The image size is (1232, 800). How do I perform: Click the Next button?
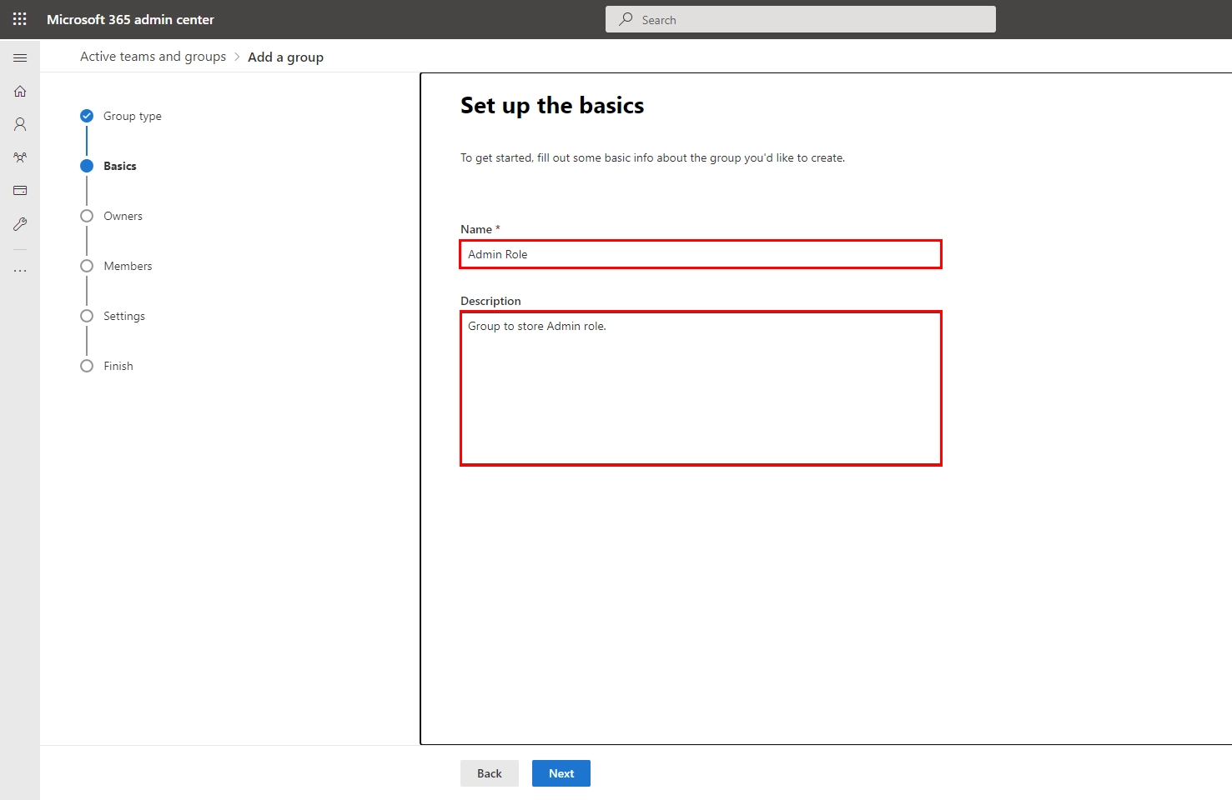pyautogui.click(x=561, y=773)
